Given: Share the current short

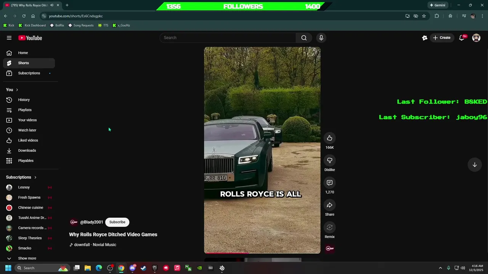Looking at the screenshot, I should pos(329,205).
